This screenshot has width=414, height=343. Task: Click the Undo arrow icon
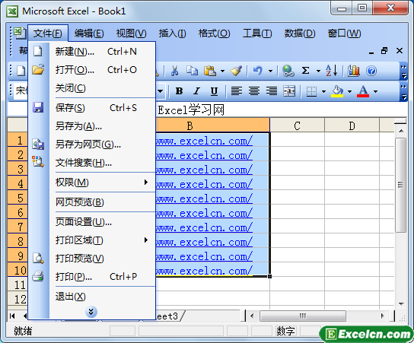pos(258,71)
